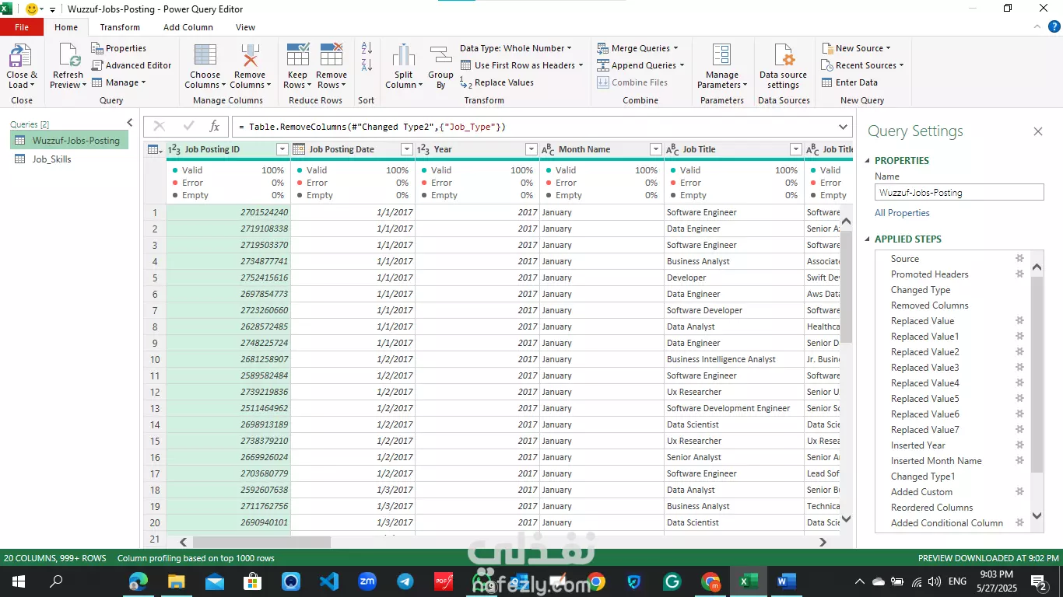Open Telegram from the taskbar
The image size is (1063, 597).
[405, 581]
